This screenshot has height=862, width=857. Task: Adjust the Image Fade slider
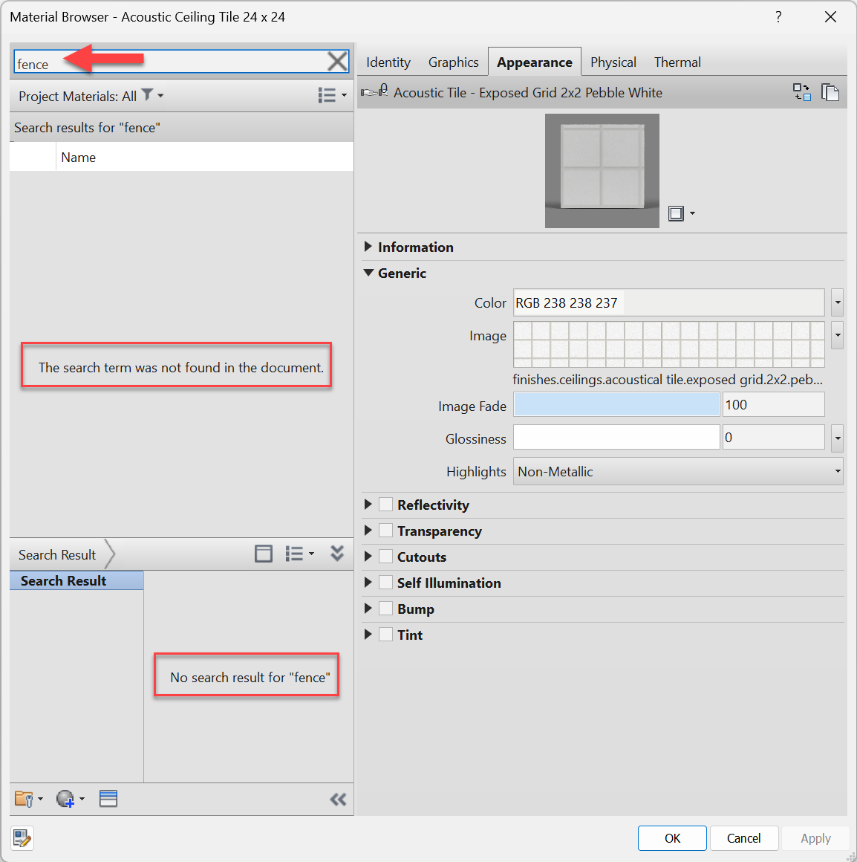[616, 404]
